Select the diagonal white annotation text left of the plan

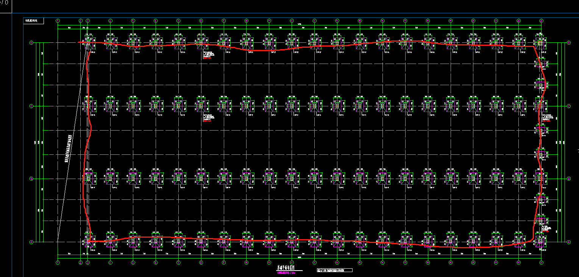69,148
